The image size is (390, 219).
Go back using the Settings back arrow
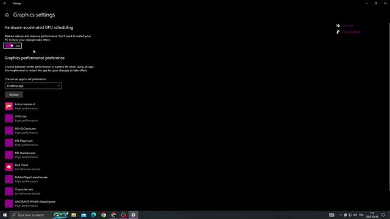point(5,3)
